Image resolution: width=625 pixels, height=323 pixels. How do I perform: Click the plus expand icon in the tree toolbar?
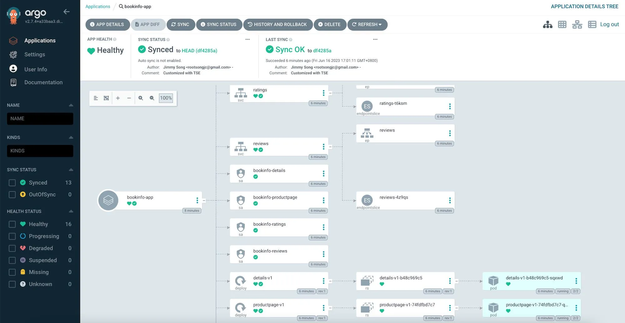118,98
